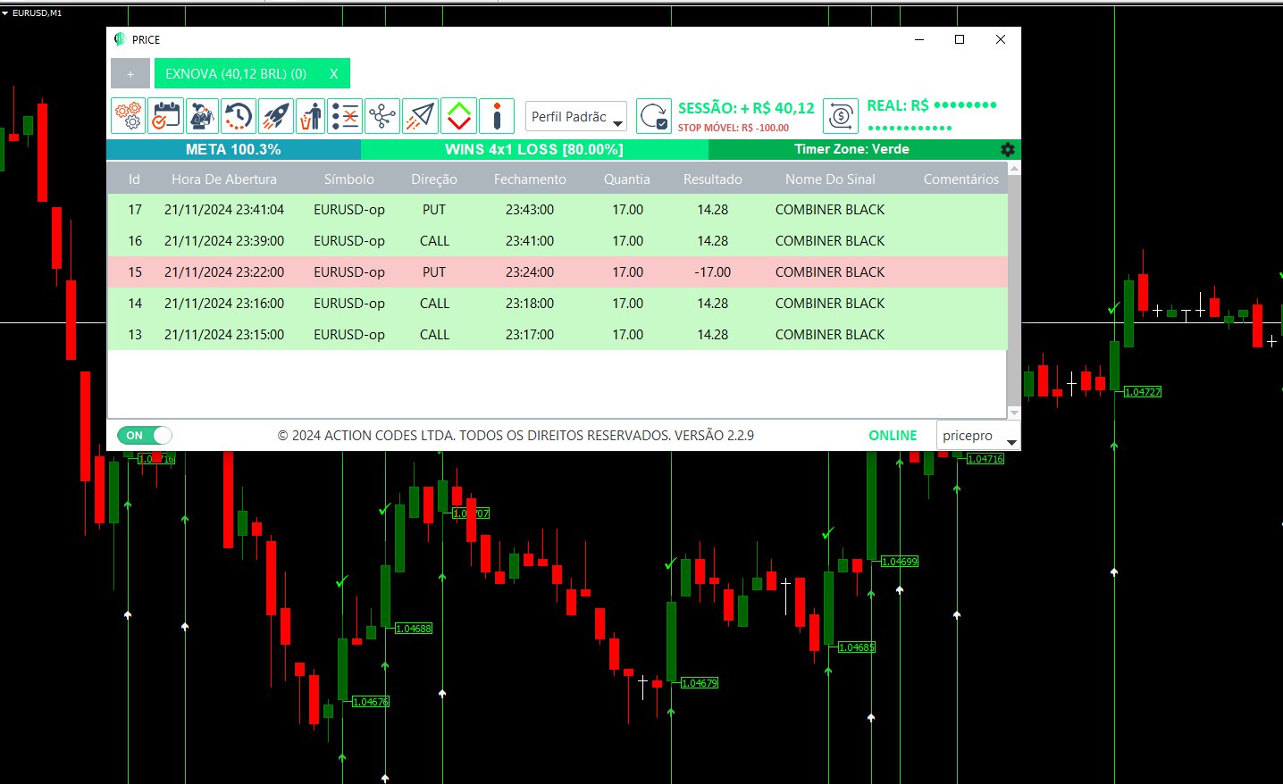This screenshot has width=1283, height=784.
Task: Toggle the green ON switch off
Action: tap(145, 436)
